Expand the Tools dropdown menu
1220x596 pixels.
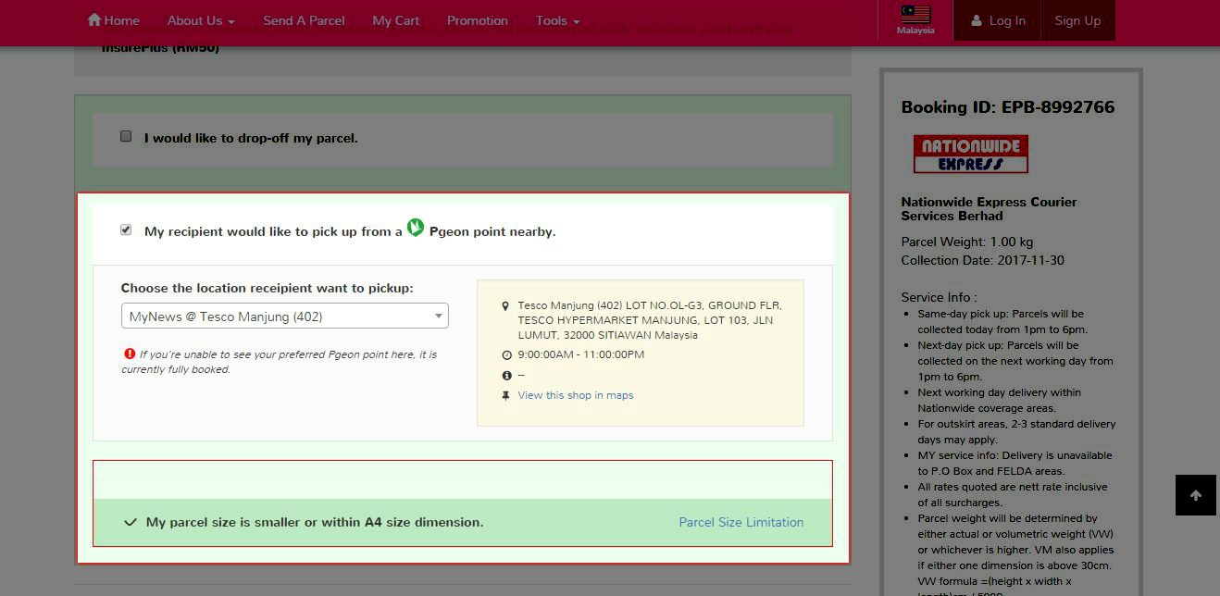(557, 20)
